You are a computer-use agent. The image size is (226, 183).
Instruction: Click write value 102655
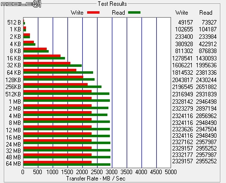coord(184,29)
